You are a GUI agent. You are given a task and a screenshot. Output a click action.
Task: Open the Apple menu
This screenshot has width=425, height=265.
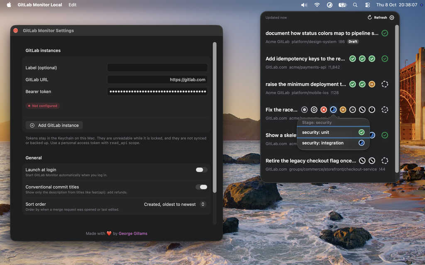click(9, 5)
